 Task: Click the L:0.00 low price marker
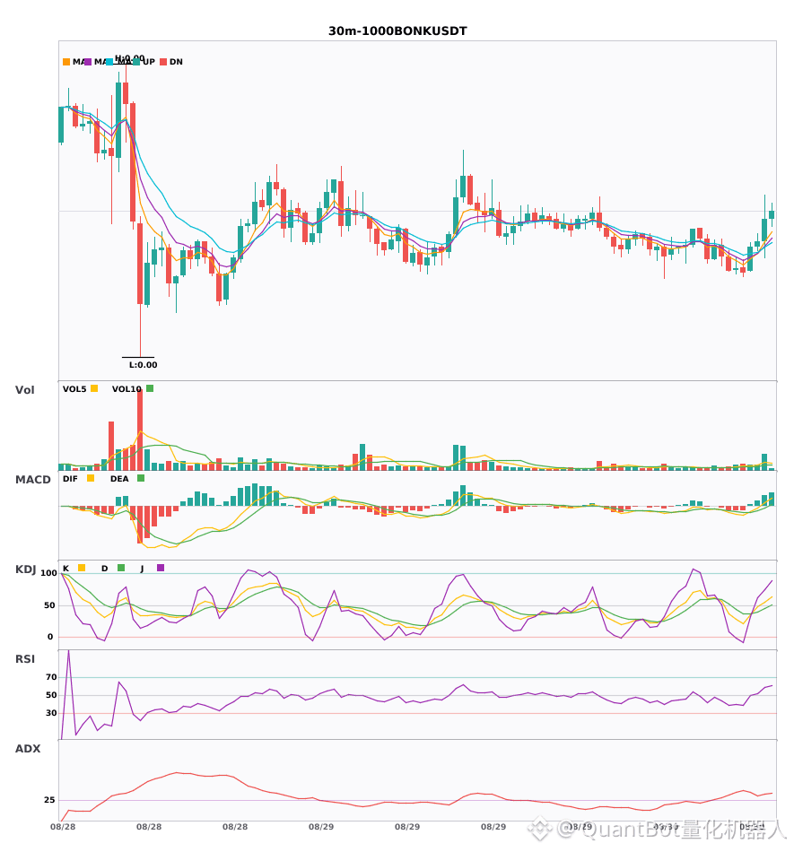click(143, 365)
